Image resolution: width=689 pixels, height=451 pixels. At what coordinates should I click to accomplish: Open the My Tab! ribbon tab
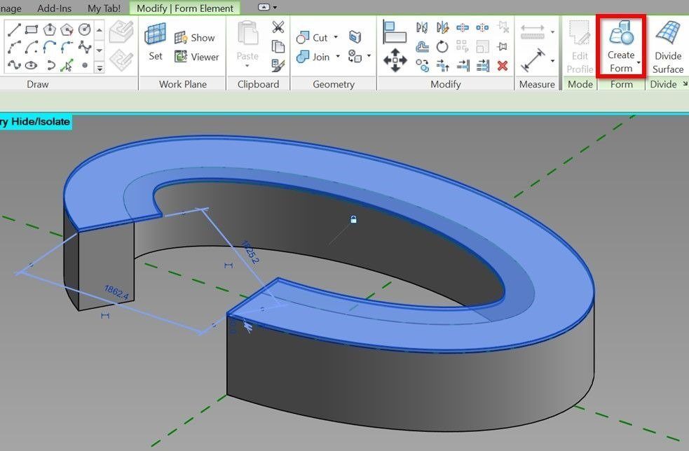(x=104, y=8)
